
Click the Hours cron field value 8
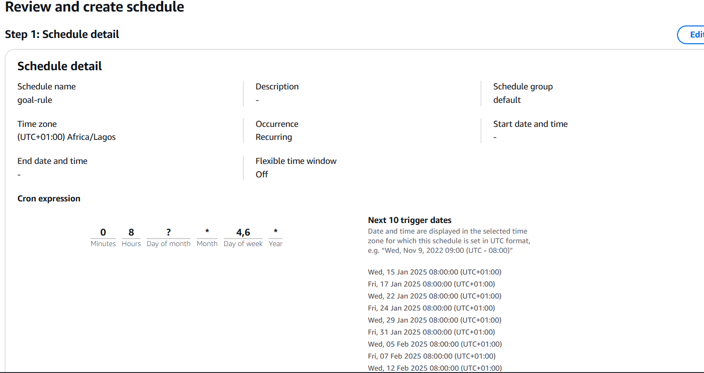(131, 233)
